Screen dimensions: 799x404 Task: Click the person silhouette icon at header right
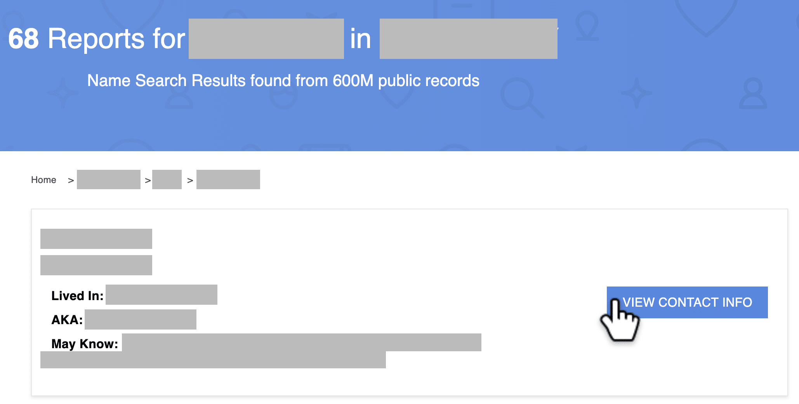coord(753,93)
